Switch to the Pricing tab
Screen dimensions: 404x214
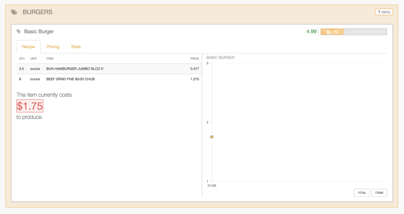pos(53,47)
